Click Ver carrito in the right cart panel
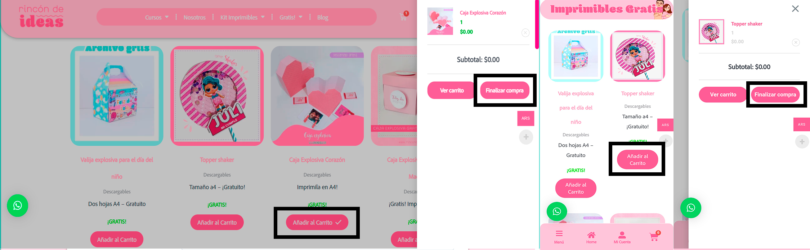This screenshot has height=250, width=810. click(x=723, y=95)
